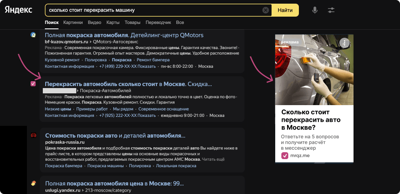The width and height of the screenshot is (400, 194).
Task: Open search settings sliders icon
Action: 331,10
